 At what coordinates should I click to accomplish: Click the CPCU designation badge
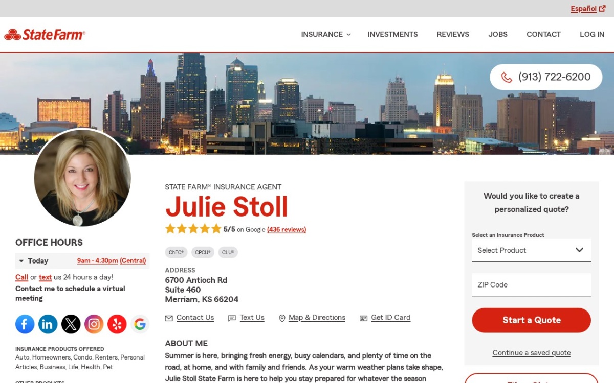tap(203, 252)
